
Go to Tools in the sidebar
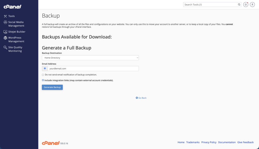[x=11, y=16]
